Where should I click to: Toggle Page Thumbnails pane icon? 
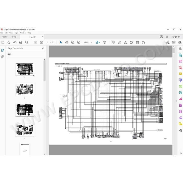3,50
